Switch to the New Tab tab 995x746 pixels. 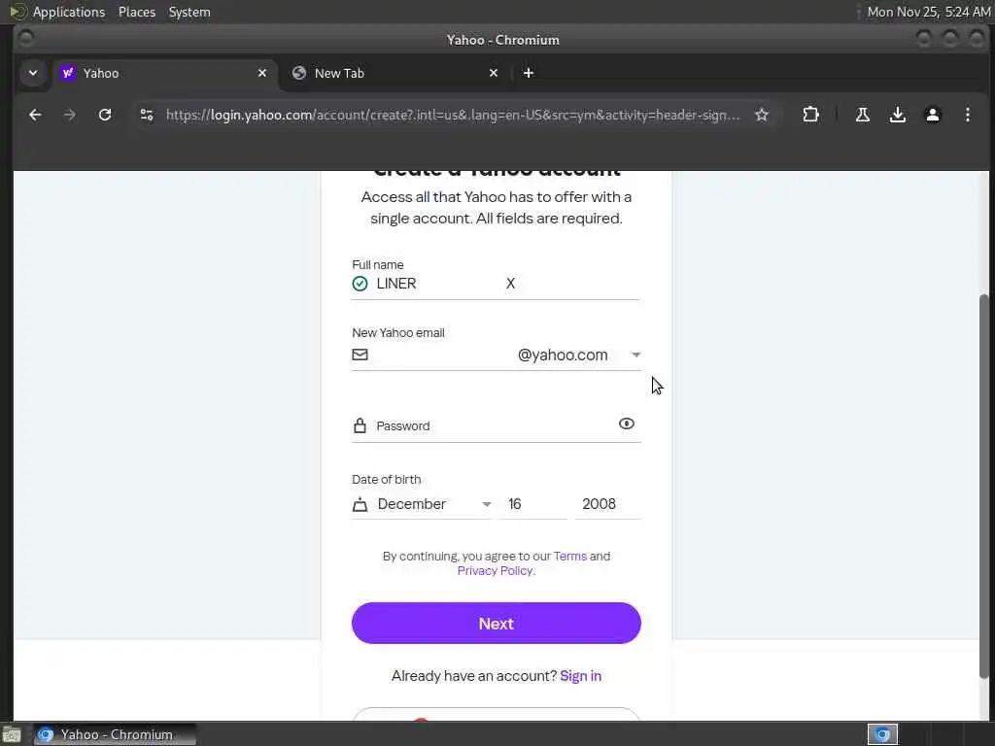click(396, 73)
